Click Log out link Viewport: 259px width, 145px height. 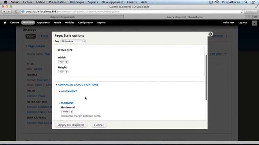click(x=242, y=23)
